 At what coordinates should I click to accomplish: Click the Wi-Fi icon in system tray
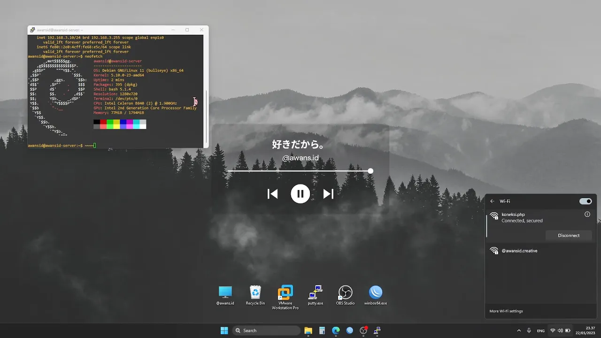pos(553,330)
